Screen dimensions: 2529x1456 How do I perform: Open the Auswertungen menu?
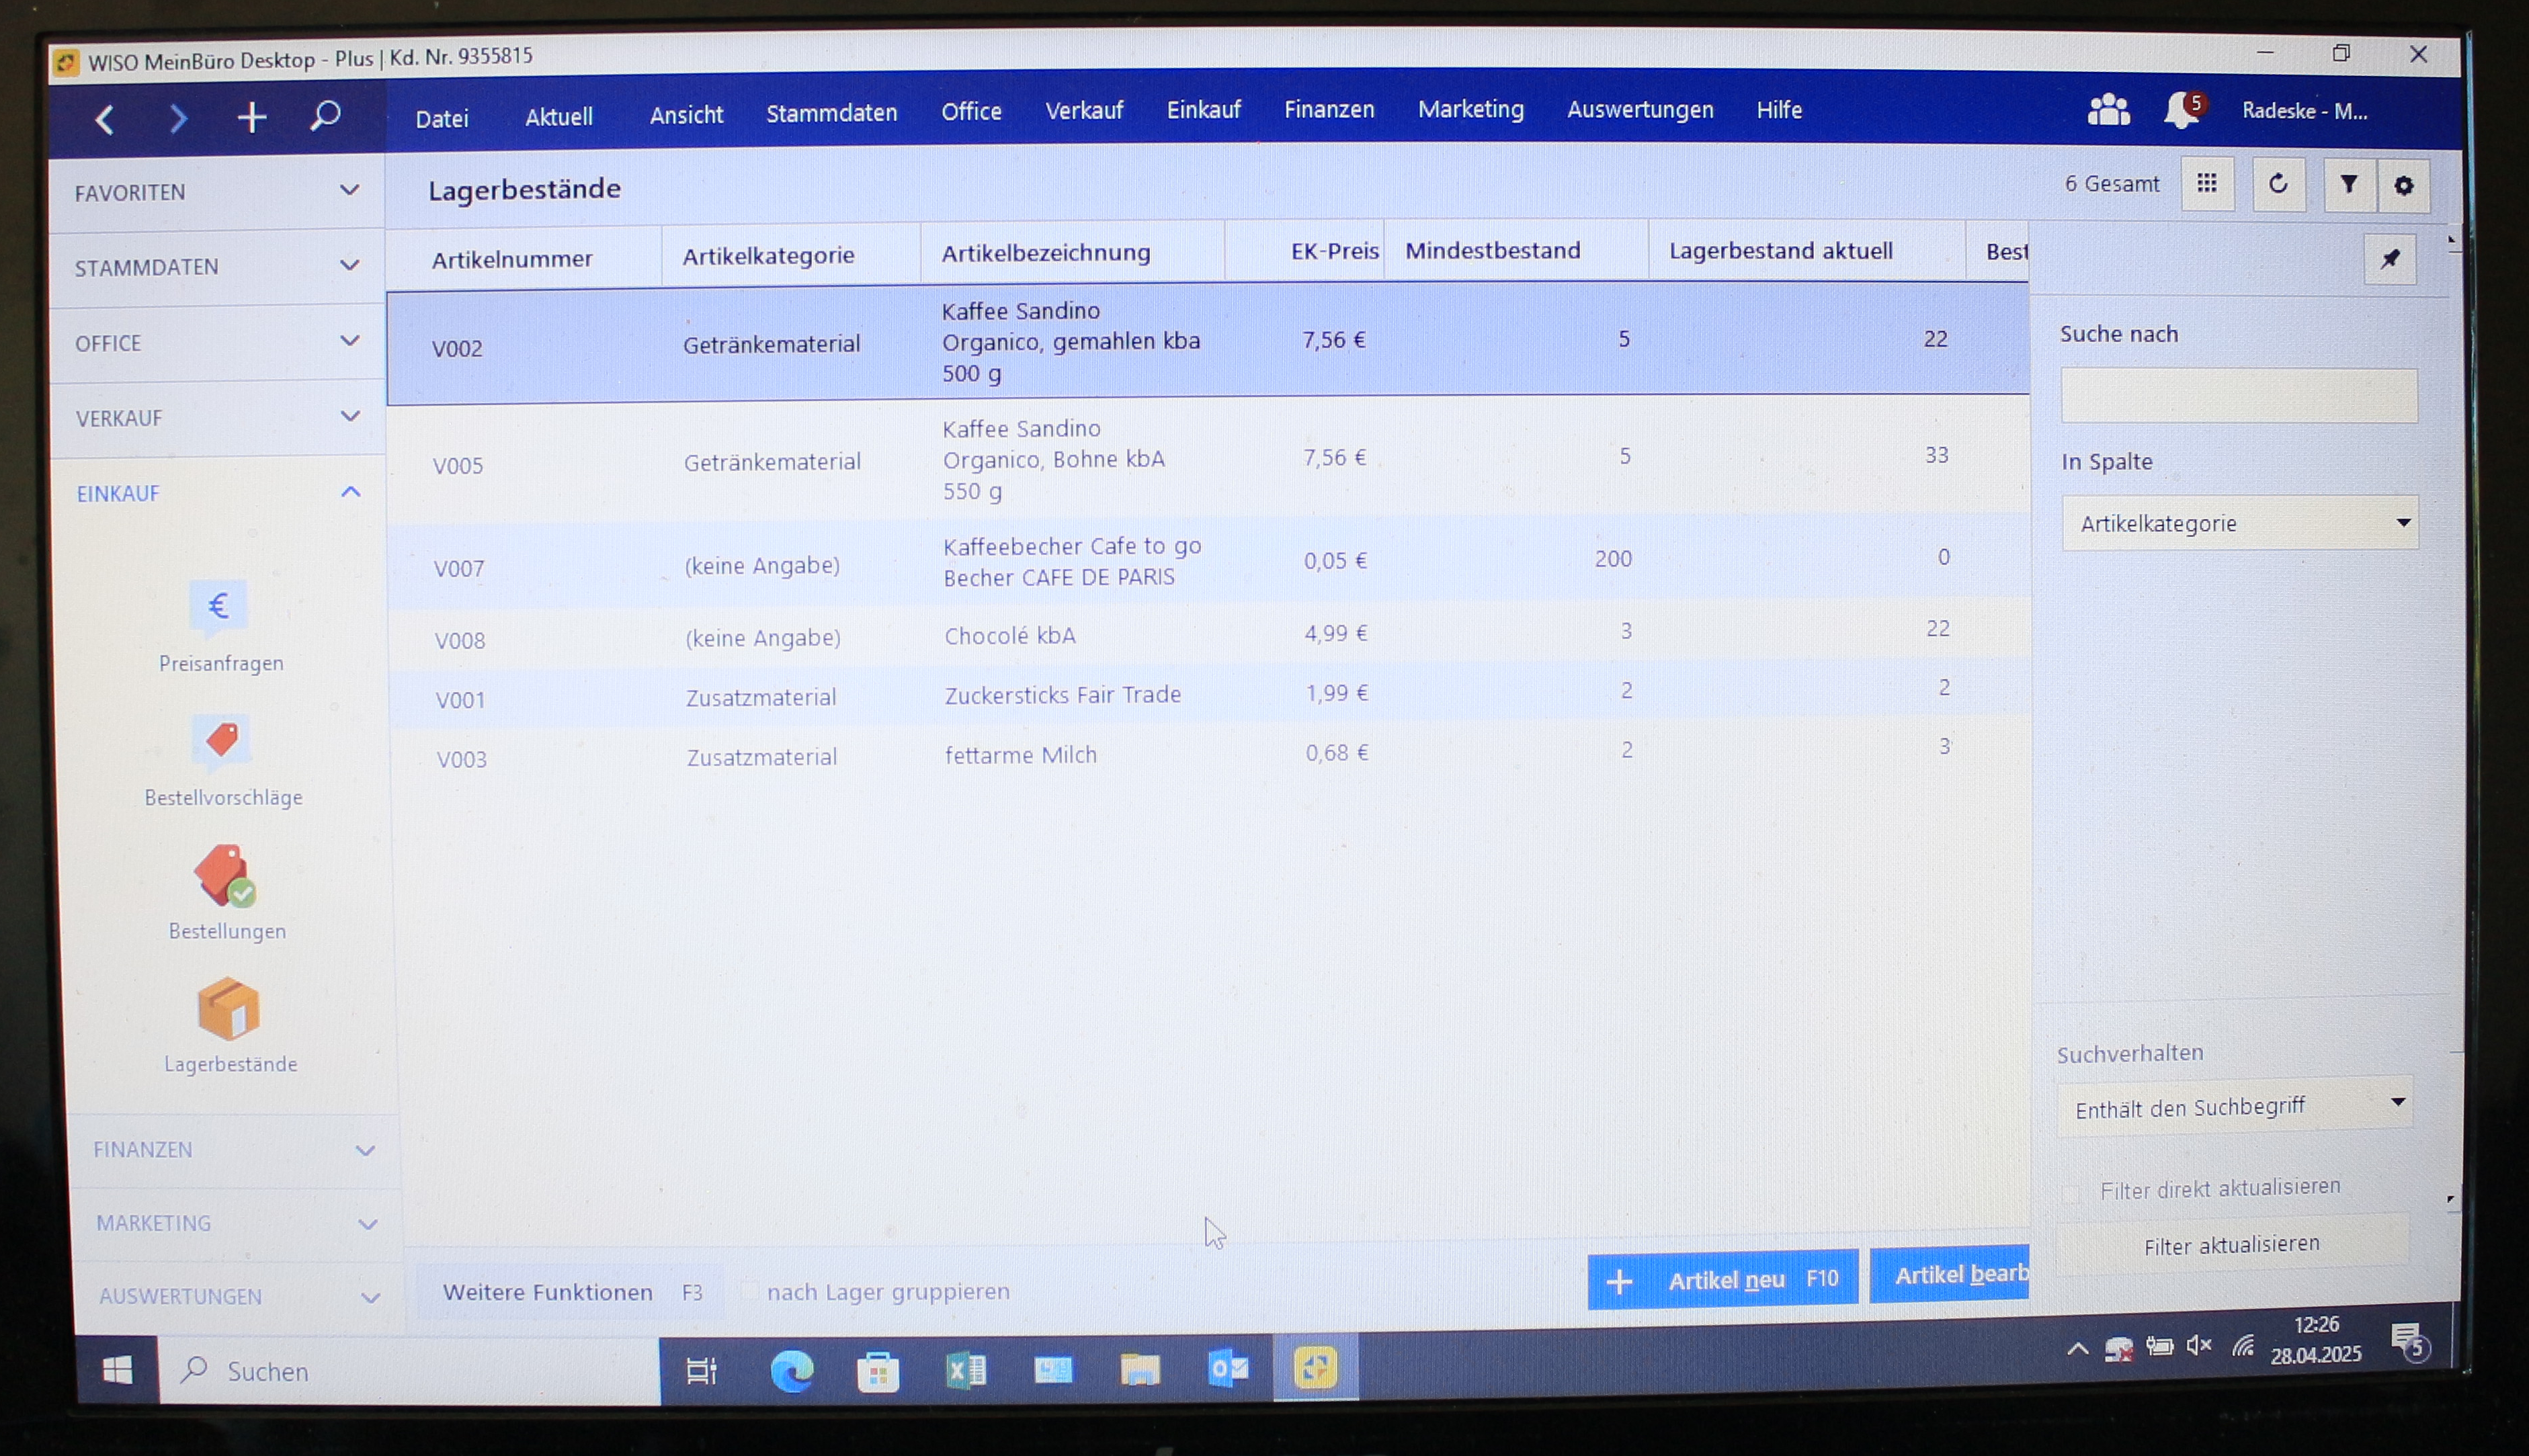click(1639, 110)
